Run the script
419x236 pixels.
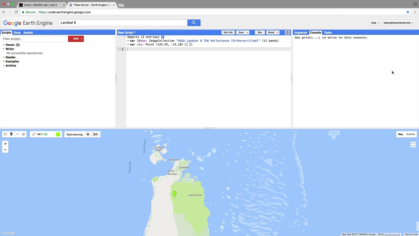pyautogui.click(x=260, y=32)
